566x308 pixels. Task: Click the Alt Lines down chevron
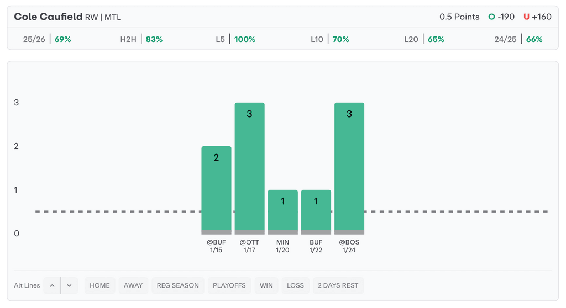(x=69, y=285)
